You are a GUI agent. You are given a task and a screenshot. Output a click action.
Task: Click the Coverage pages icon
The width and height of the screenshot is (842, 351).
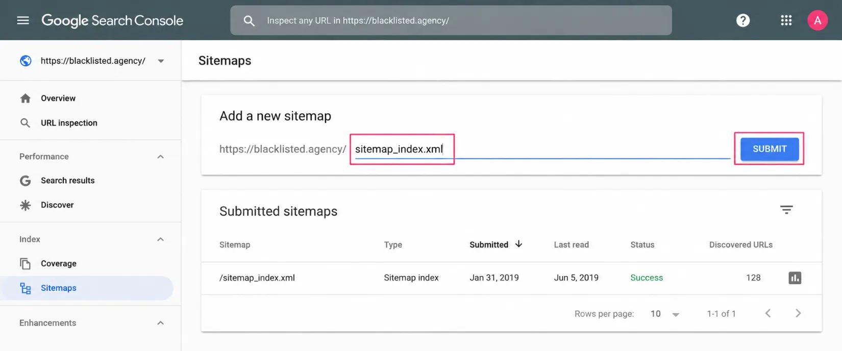coord(25,264)
